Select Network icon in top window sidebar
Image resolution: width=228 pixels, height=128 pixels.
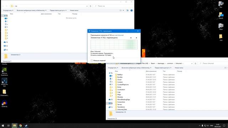pos(6,50)
